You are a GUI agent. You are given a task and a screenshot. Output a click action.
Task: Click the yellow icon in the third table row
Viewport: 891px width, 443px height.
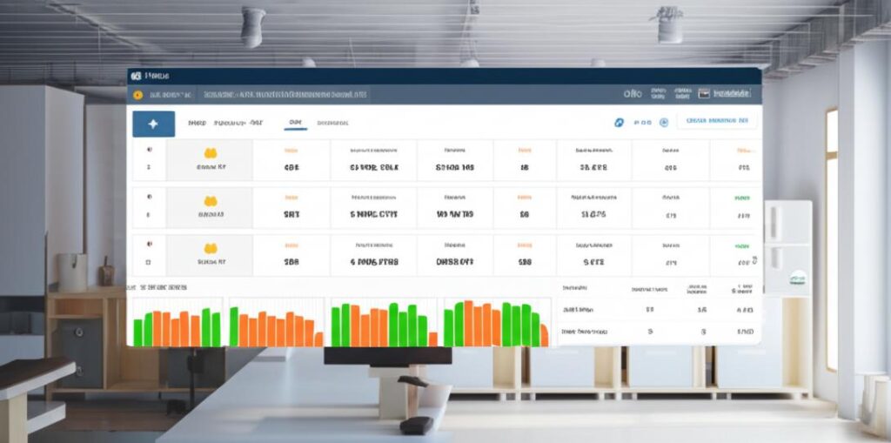point(209,248)
